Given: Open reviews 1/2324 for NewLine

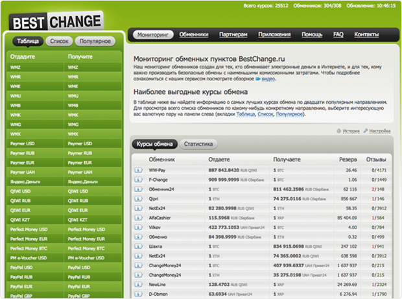Looking at the screenshot, I should (x=379, y=285).
